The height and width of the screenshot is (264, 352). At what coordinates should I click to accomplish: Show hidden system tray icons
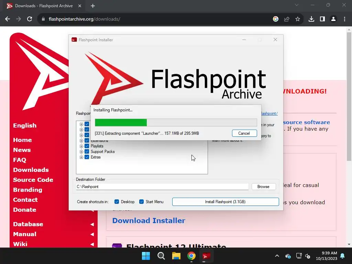pos(277,256)
